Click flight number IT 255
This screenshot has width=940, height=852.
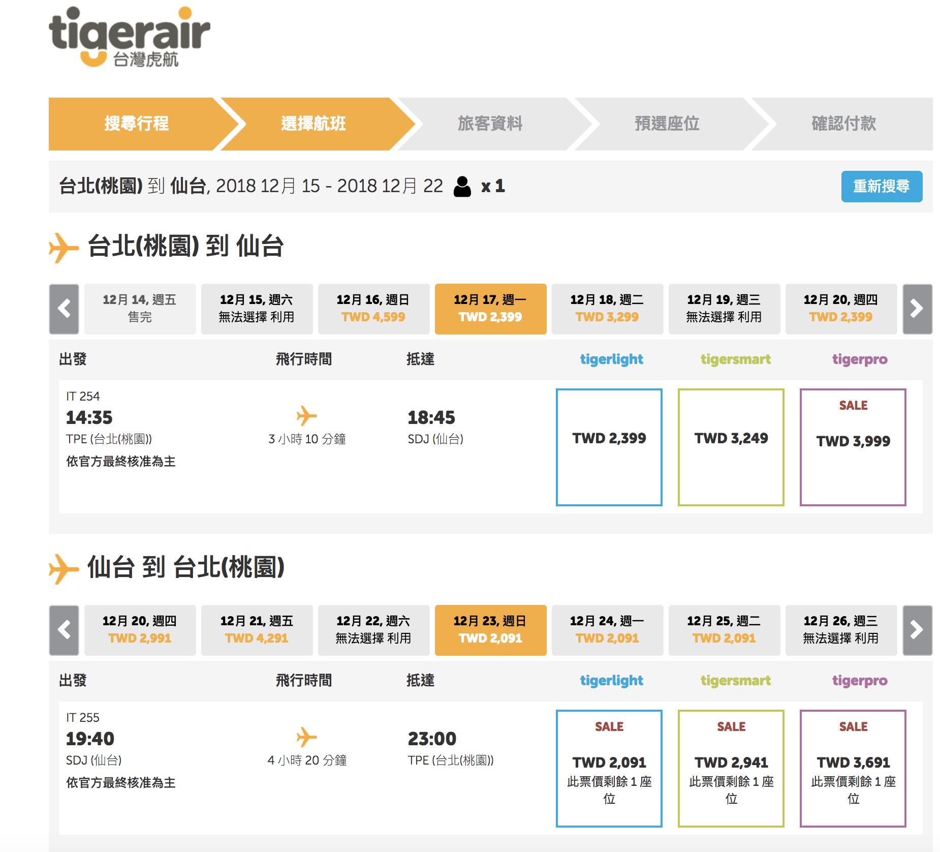(83, 717)
